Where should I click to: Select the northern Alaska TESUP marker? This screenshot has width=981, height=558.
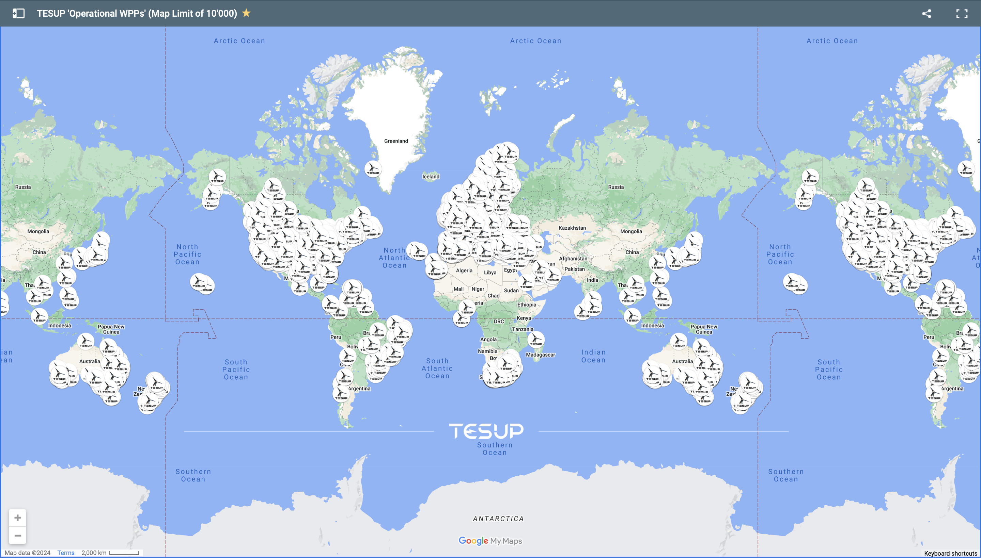[217, 177]
